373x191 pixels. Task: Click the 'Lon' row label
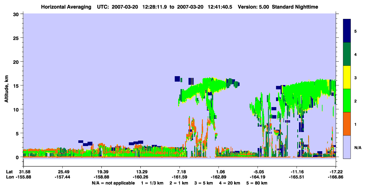(9, 177)
